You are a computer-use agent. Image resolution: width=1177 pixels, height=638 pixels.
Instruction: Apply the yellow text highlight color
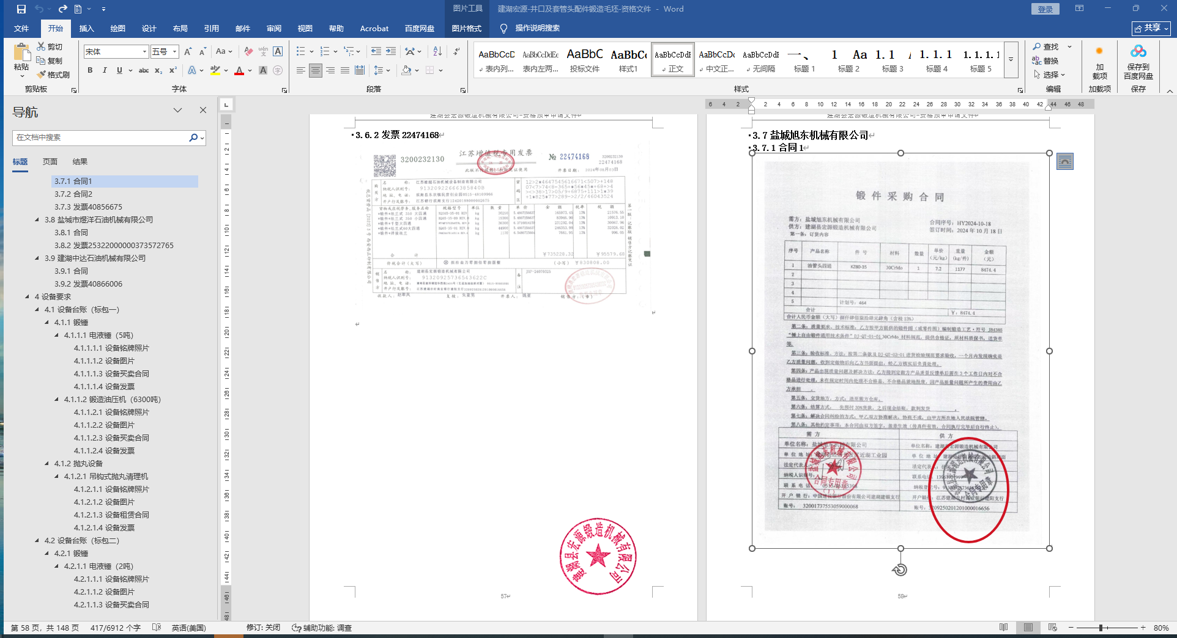(215, 70)
